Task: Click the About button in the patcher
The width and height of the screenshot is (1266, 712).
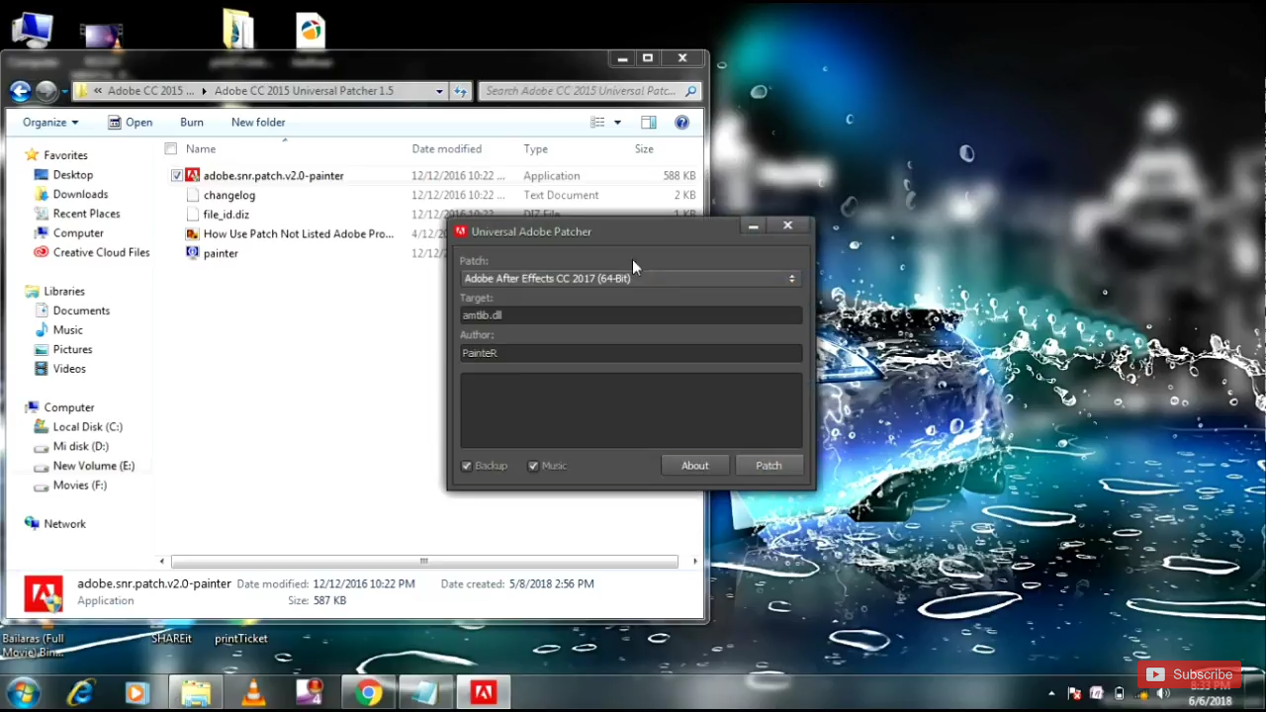Action: pyautogui.click(x=694, y=466)
